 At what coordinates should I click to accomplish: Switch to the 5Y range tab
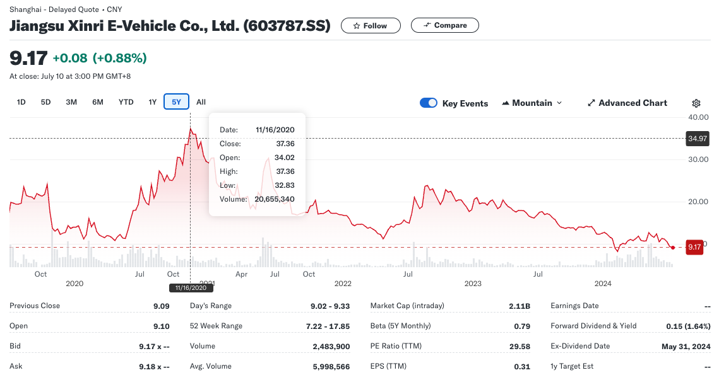(177, 101)
